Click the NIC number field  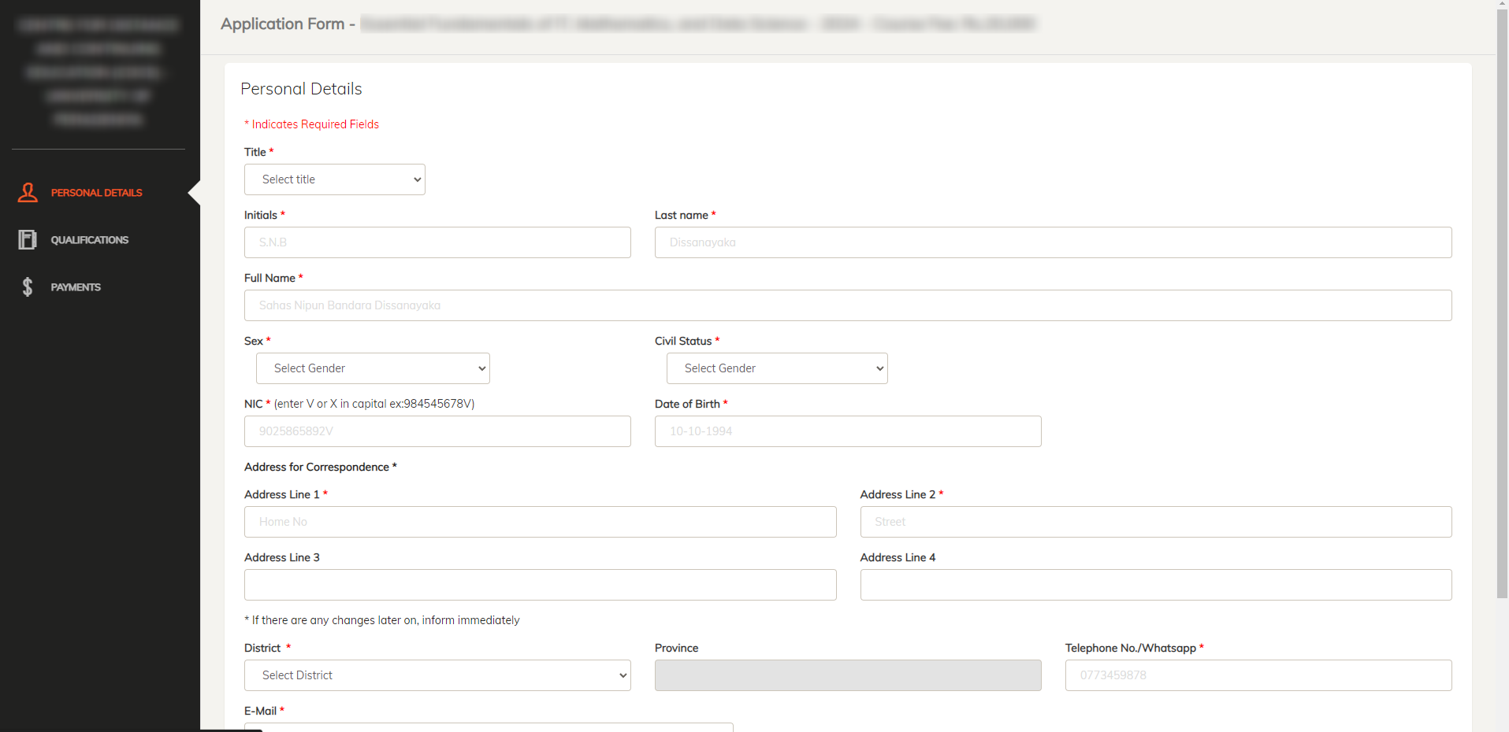pos(437,431)
